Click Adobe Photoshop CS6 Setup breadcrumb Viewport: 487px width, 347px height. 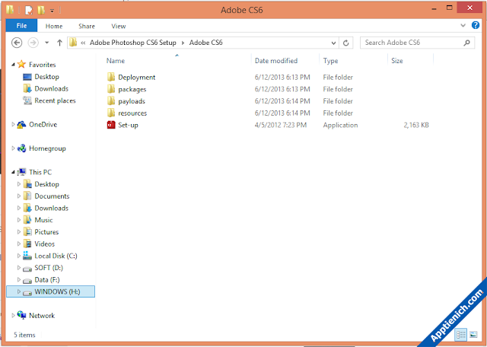click(x=133, y=43)
